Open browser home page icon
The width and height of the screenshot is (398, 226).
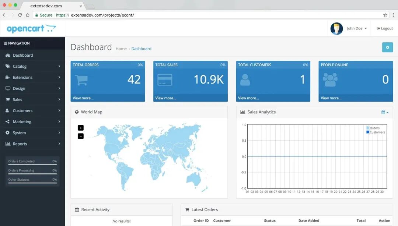28,15
